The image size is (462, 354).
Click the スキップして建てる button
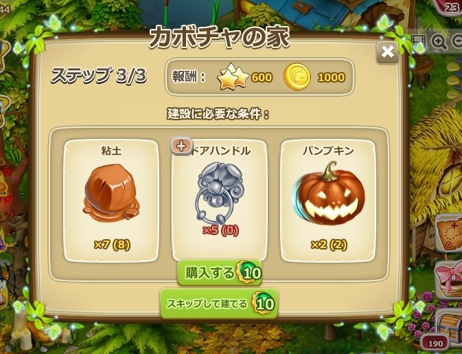coord(219,304)
